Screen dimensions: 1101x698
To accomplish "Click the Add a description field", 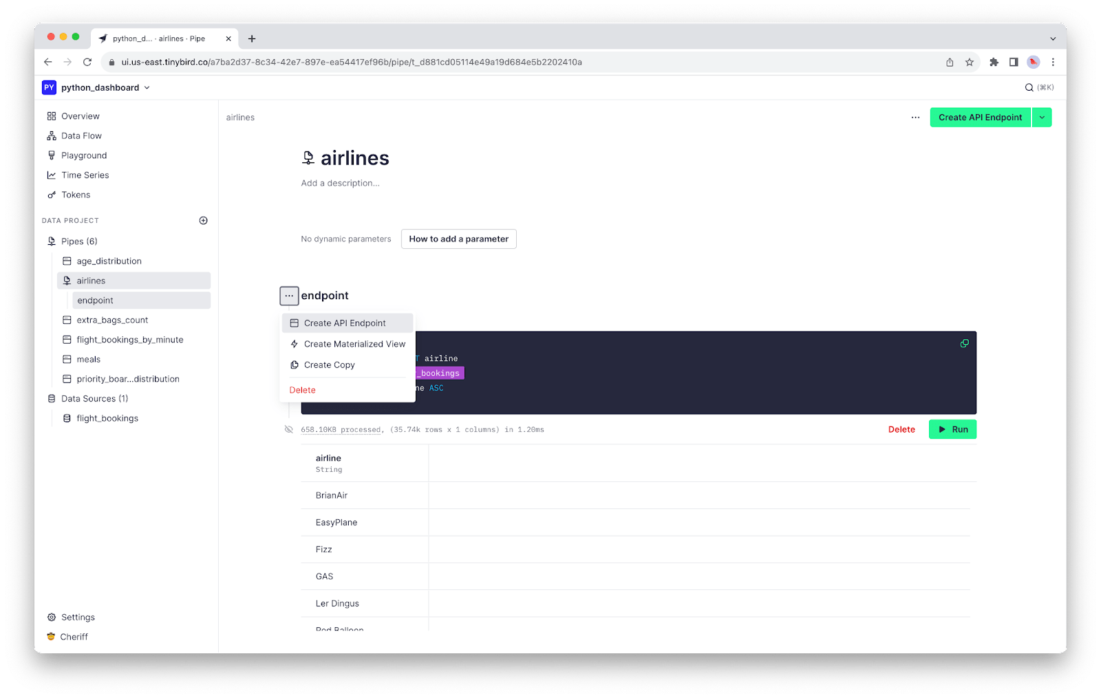I will coord(340,183).
